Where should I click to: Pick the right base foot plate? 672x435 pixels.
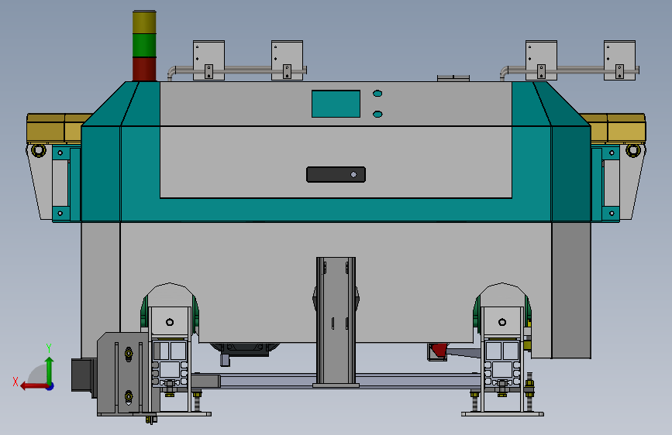click(503, 414)
